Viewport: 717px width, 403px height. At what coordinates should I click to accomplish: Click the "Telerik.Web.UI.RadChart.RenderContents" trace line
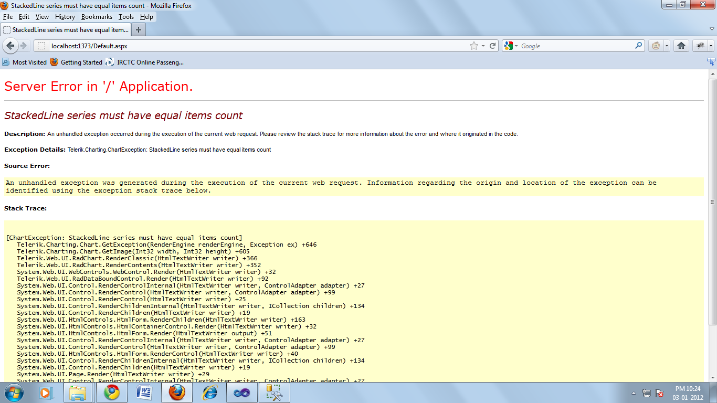[139, 265]
